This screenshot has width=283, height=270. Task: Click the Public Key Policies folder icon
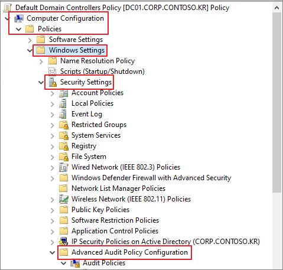(x=64, y=210)
